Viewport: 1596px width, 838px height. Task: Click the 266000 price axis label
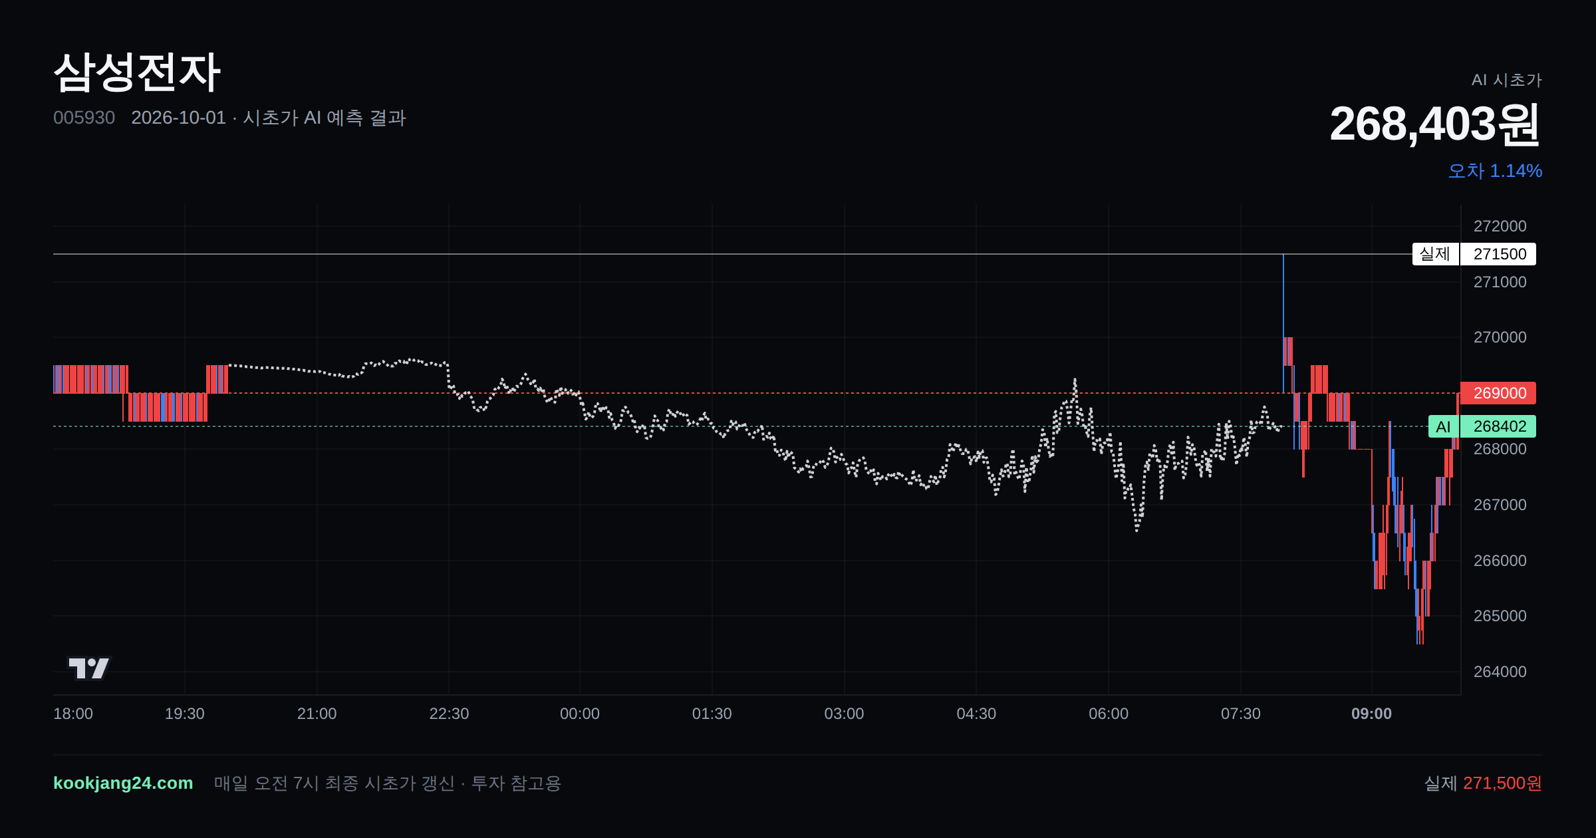[1500, 561]
